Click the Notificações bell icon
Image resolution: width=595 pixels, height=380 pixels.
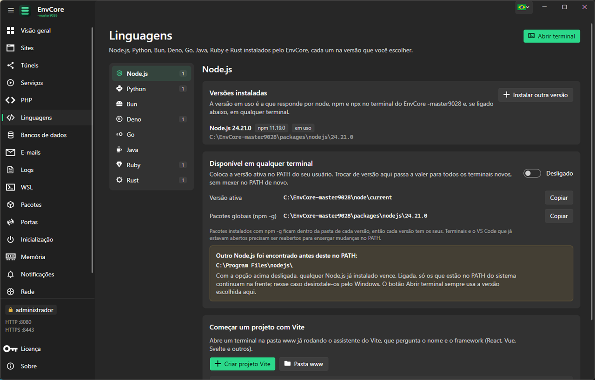pyautogui.click(x=10, y=275)
